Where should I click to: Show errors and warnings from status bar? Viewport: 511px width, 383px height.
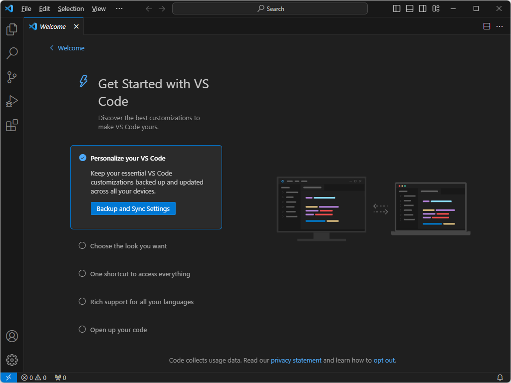(x=34, y=378)
